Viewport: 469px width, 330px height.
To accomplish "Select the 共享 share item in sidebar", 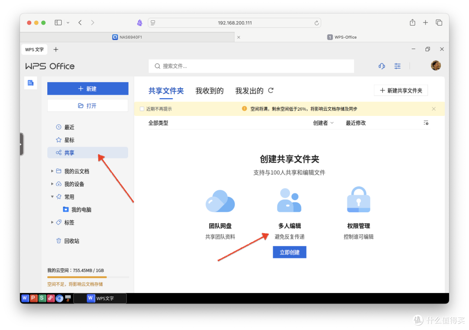I will click(x=69, y=152).
